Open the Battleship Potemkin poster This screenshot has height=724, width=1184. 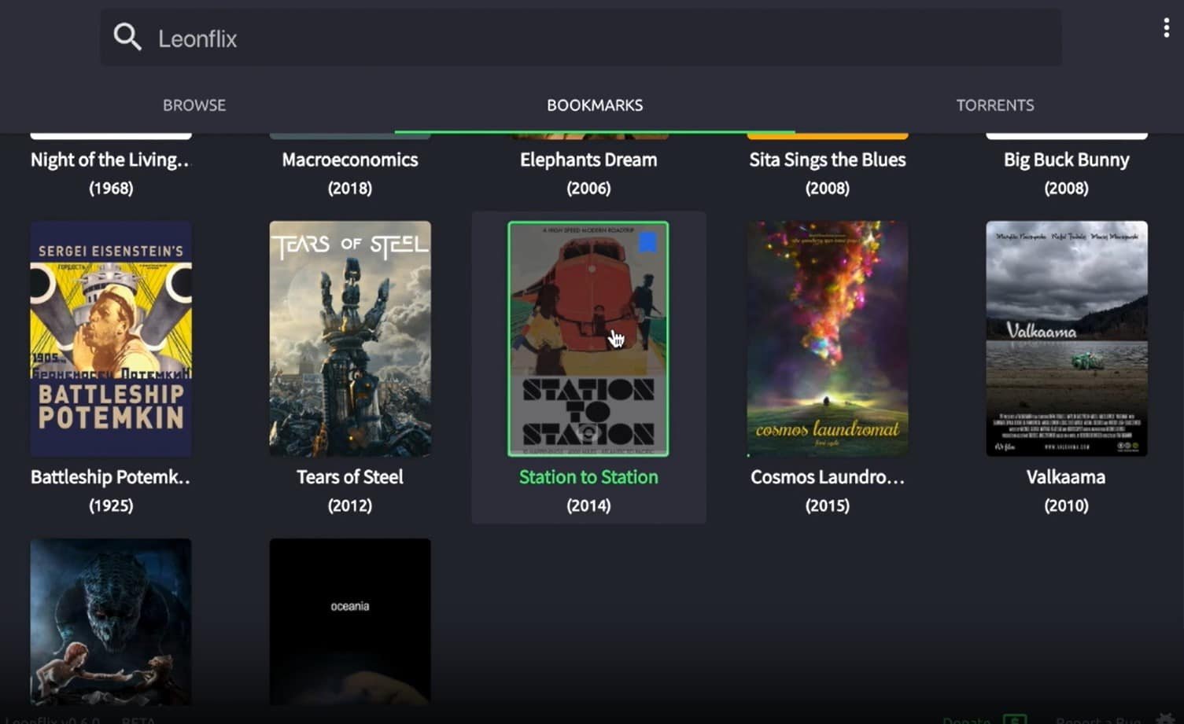(111, 339)
